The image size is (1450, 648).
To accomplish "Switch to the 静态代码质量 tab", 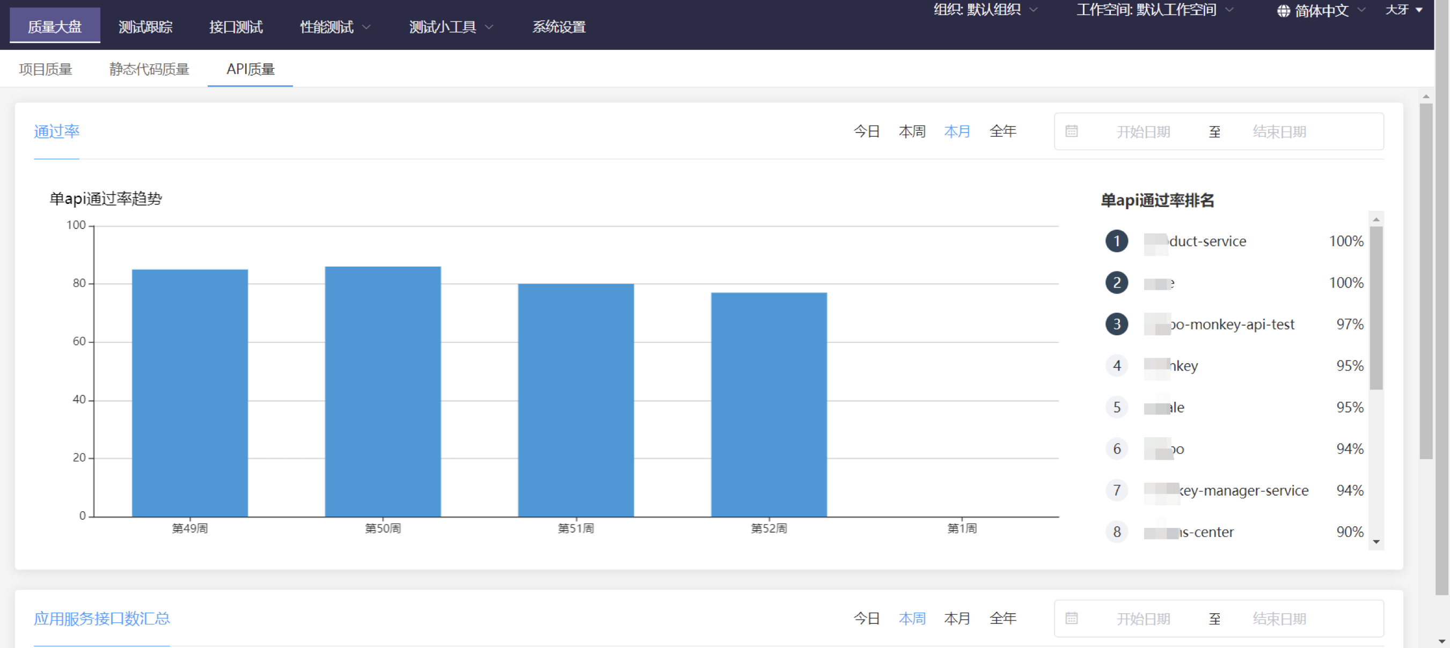I will point(149,69).
